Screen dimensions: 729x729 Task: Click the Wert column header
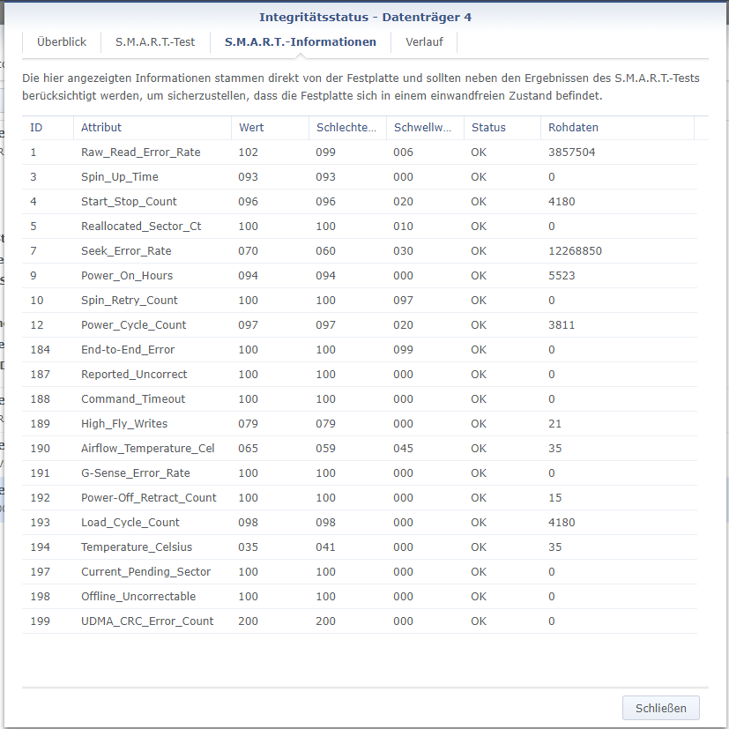click(270, 128)
